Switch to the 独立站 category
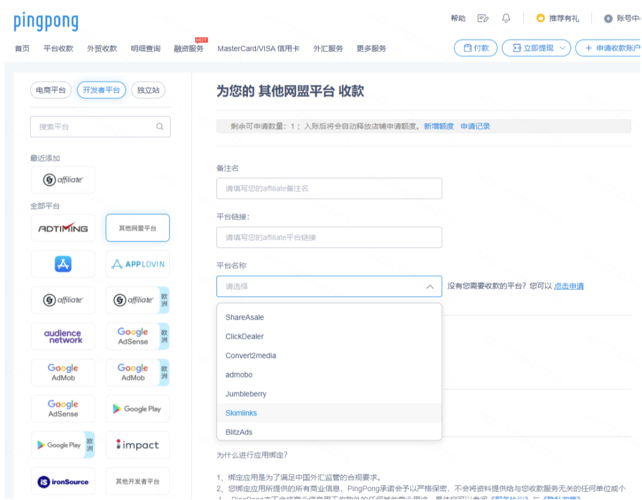This screenshot has height=500, width=642. coord(148,90)
